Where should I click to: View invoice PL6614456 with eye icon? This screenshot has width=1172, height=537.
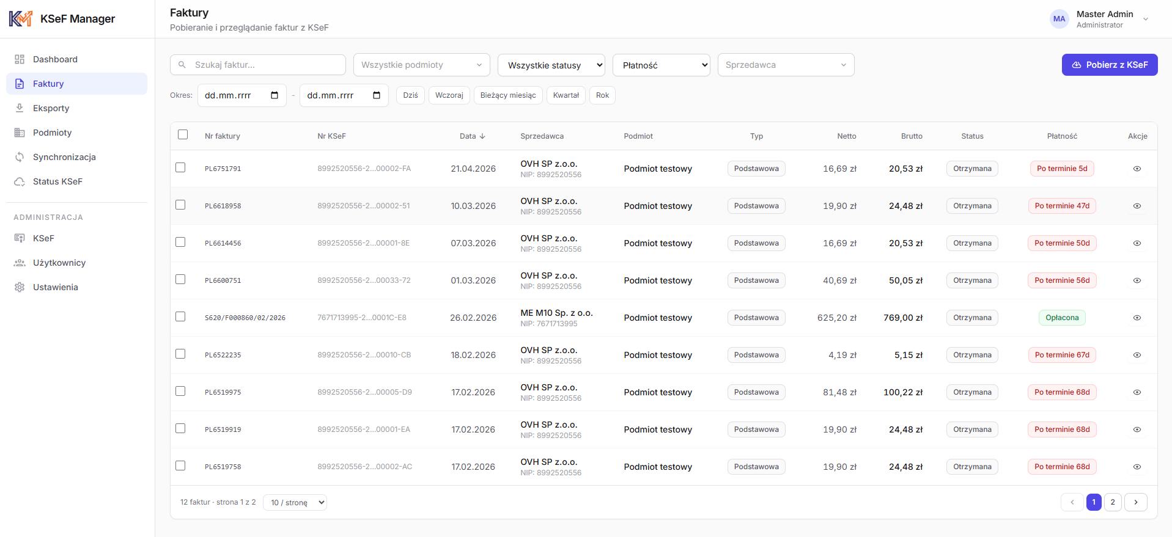tap(1137, 243)
